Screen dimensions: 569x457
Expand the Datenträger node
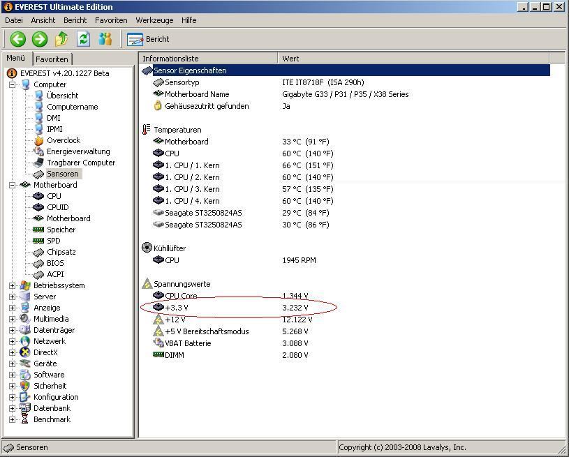pos(13,331)
